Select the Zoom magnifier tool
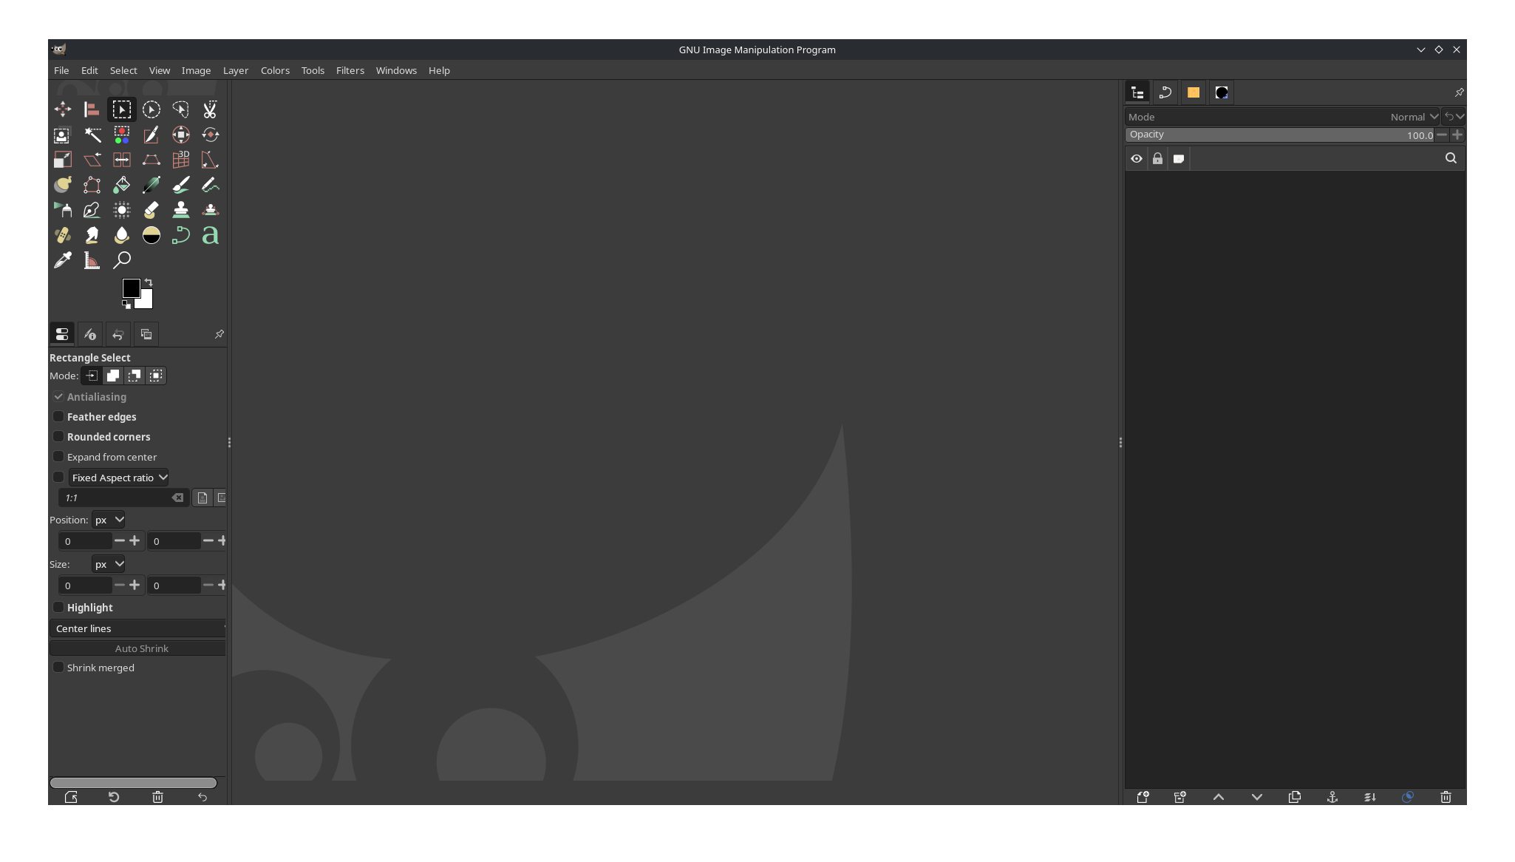This screenshot has height=862, width=1515. [122, 260]
